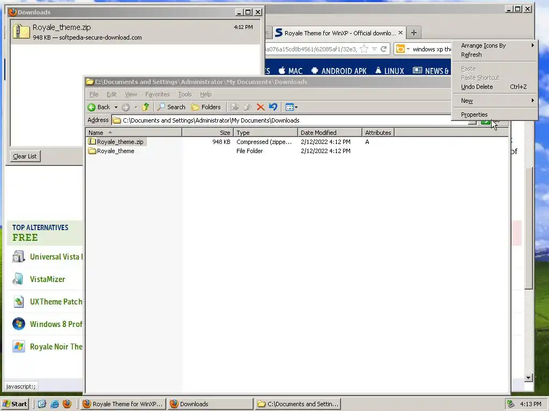Toggle the Folders pane button
Screen dimensions: 549x411
click(x=206, y=107)
